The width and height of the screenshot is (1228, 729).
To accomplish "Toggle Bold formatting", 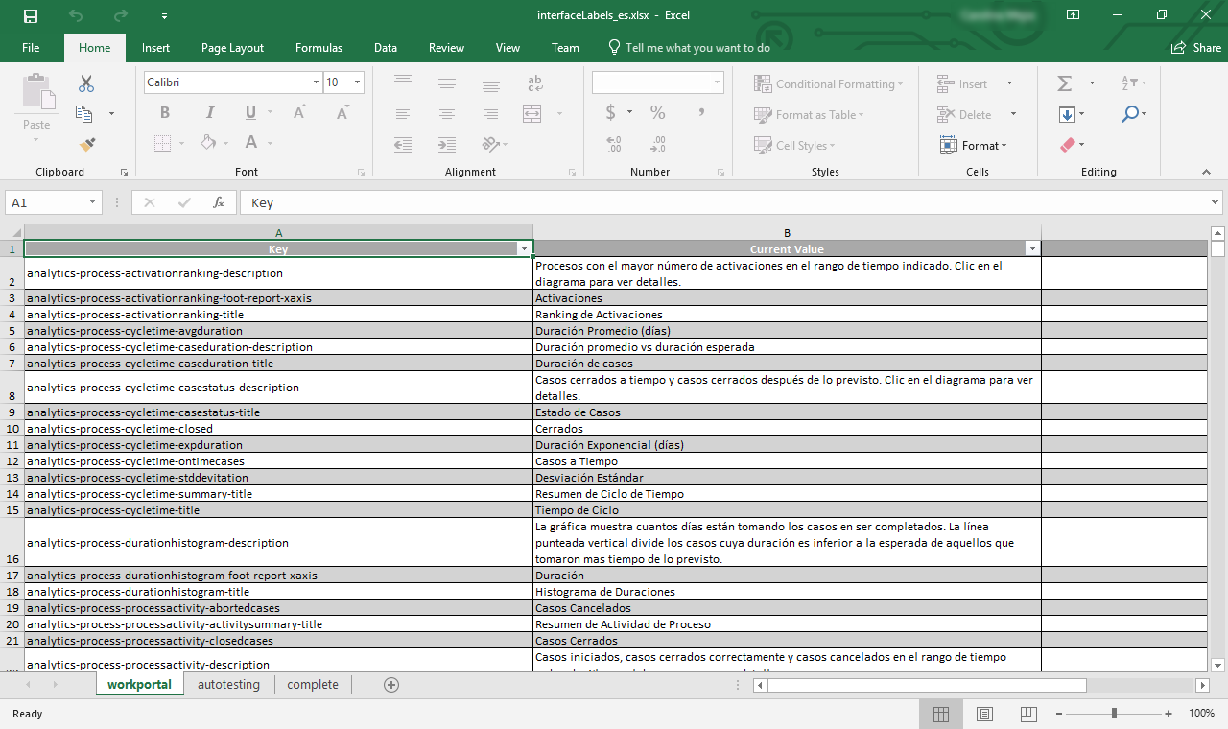I will 165,113.
